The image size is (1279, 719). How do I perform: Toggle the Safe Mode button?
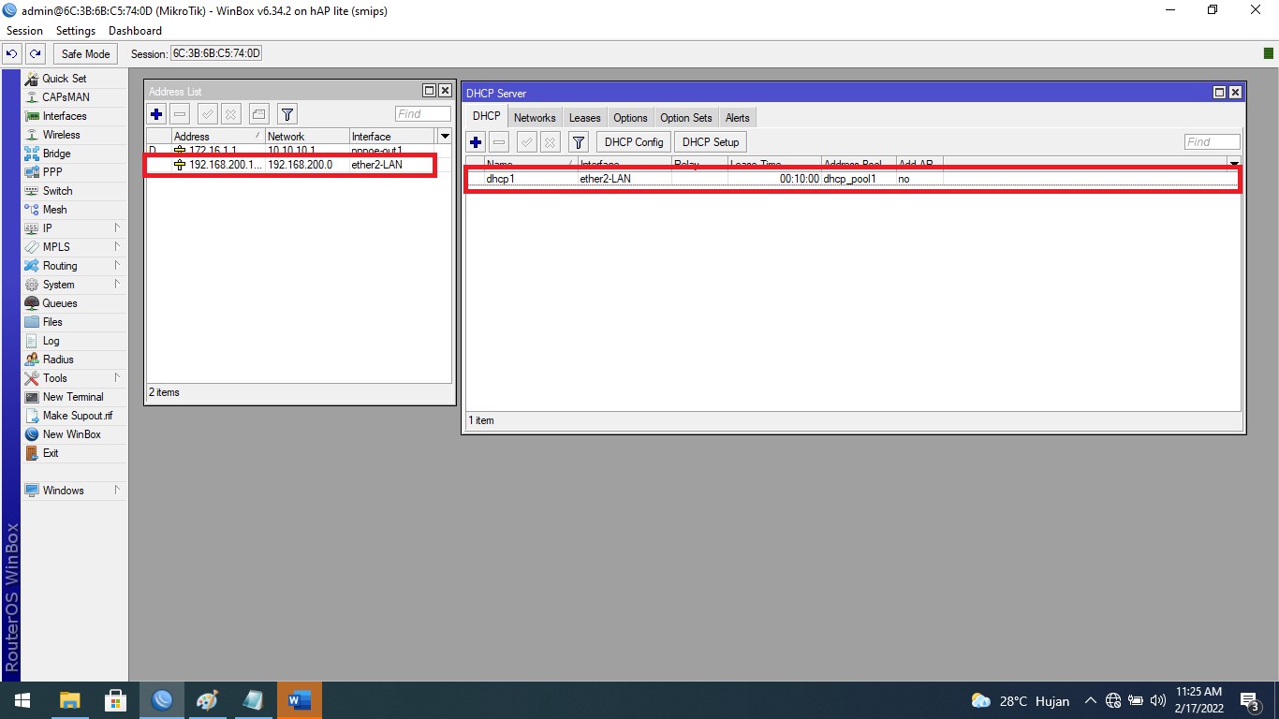pyautogui.click(x=86, y=53)
